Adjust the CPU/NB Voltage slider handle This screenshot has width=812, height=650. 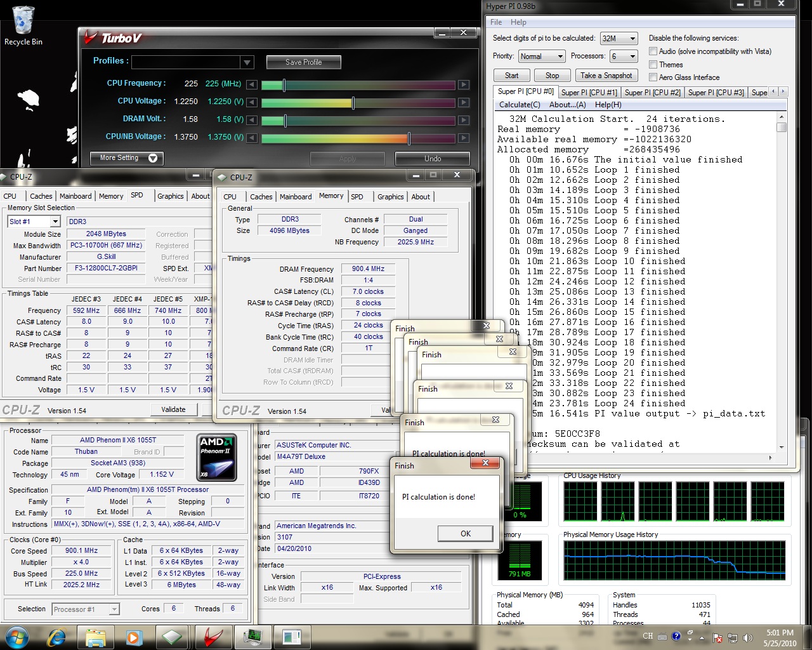[409, 138]
